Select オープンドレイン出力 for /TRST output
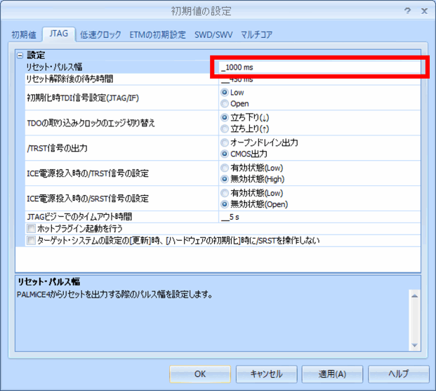This screenshot has height=391, width=436. [x=225, y=143]
